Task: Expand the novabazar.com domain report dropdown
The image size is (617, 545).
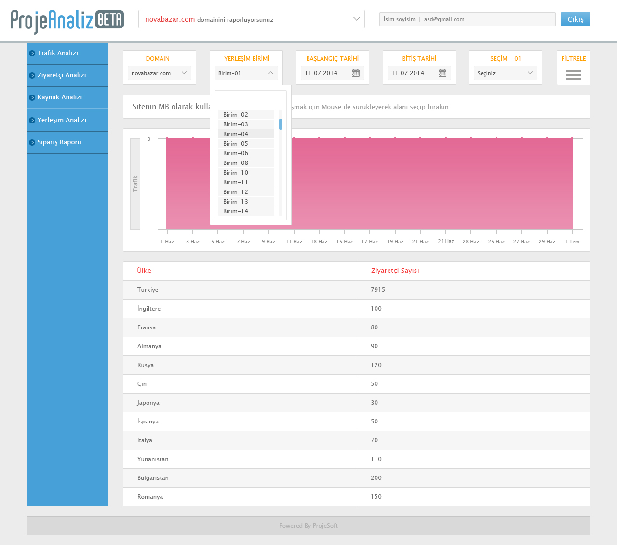Action: click(x=356, y=19)
